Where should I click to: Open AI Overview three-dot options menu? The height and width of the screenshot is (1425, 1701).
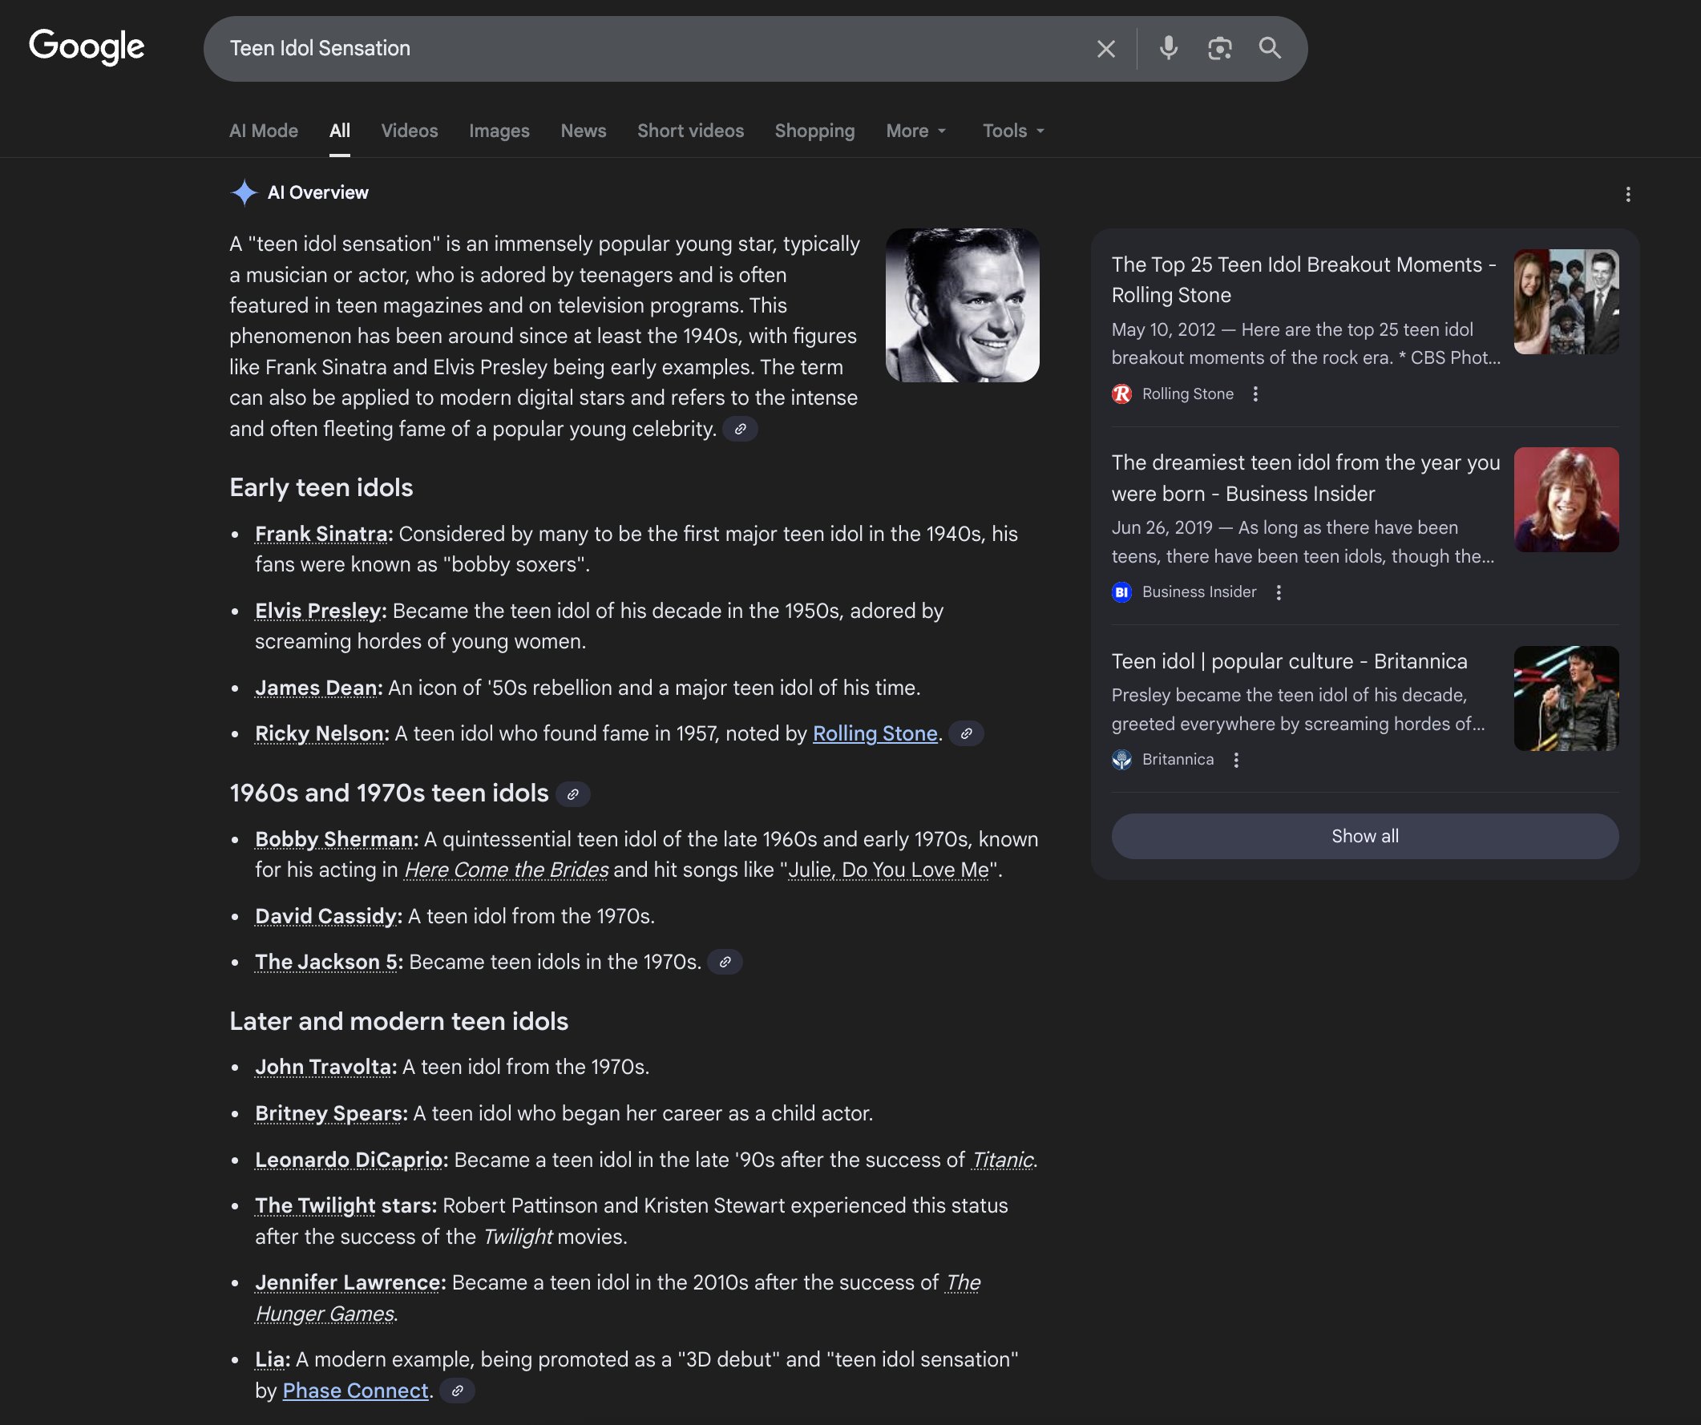click(x=1627, y=194)
